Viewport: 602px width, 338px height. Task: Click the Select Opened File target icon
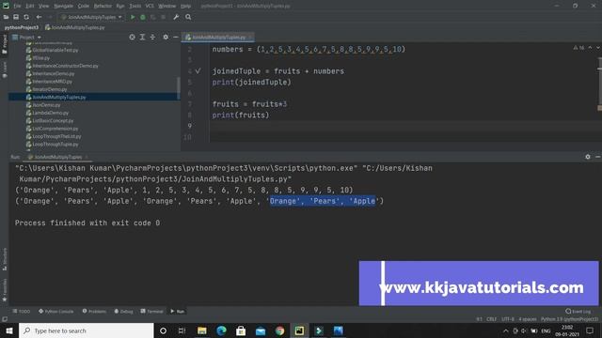click(132, 38)
